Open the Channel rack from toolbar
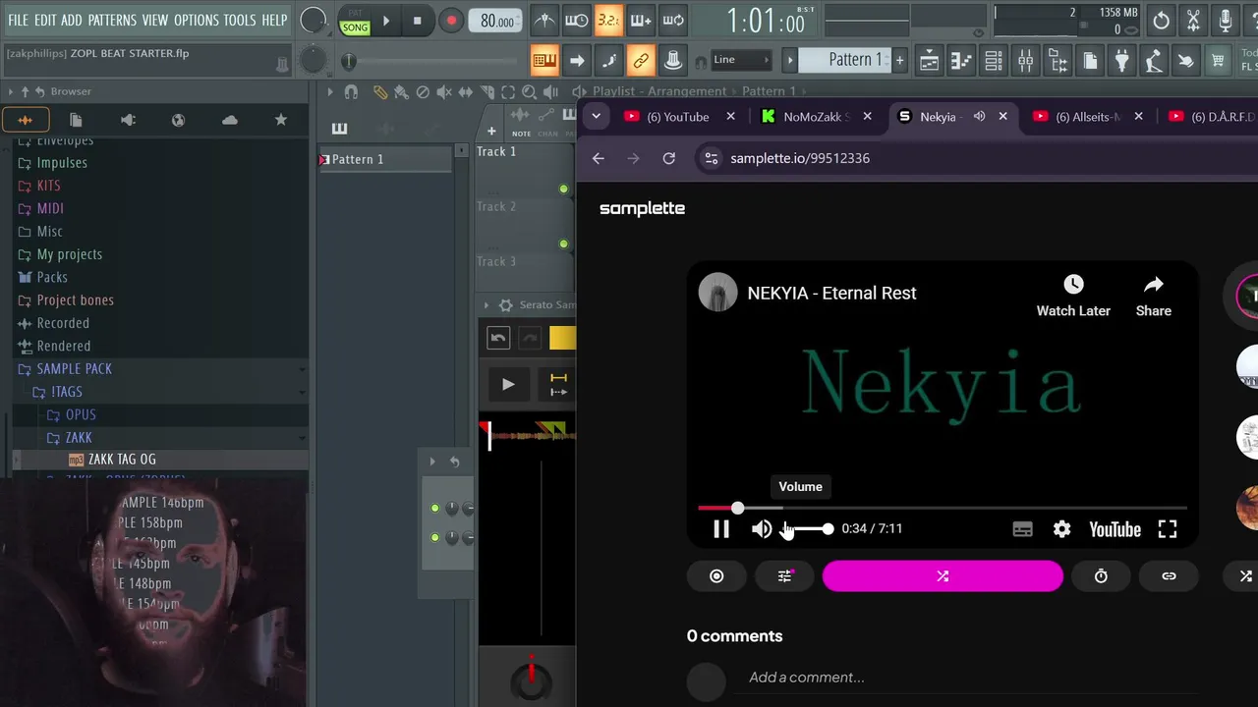The width and height of the screenshot is (1258, 707). (x=994, y=61)
